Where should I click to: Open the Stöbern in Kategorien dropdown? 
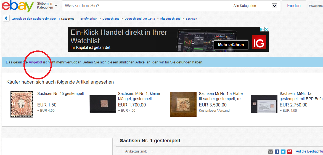click(47, 6)
